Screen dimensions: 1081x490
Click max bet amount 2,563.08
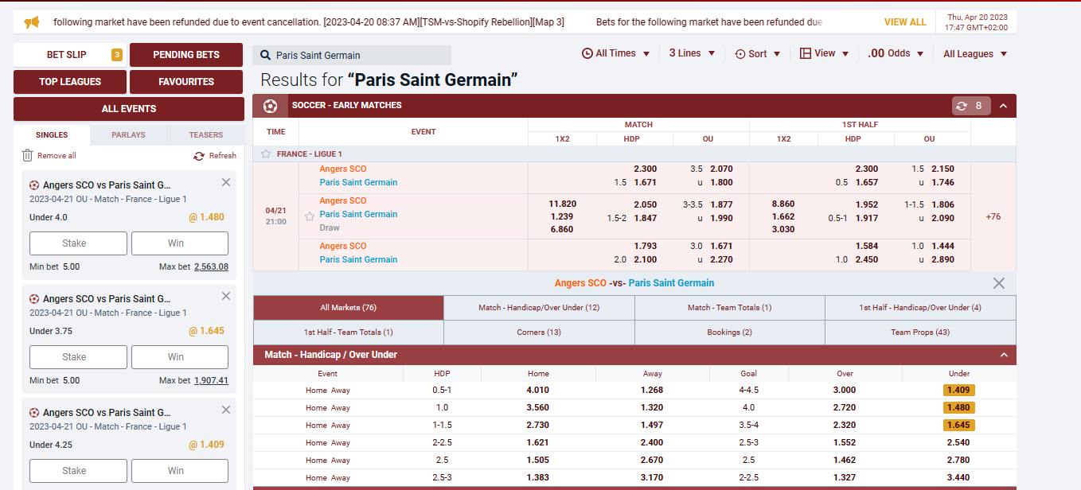pos(211,267)
